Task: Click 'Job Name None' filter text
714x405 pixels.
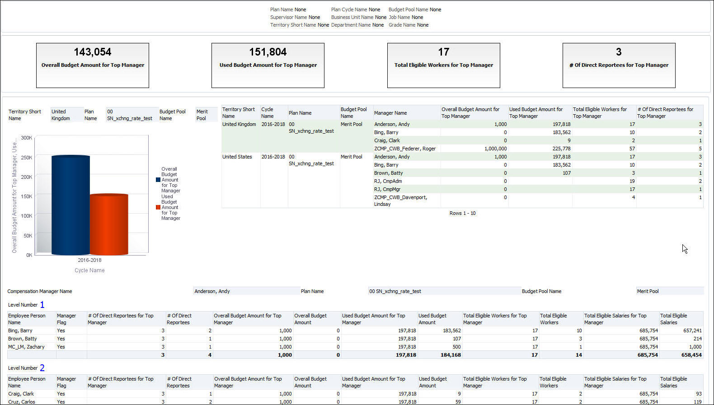Action: 406,17
